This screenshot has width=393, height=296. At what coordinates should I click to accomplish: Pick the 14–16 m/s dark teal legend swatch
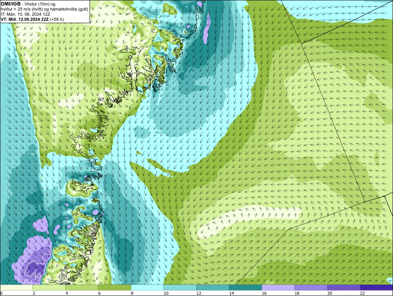245,287
